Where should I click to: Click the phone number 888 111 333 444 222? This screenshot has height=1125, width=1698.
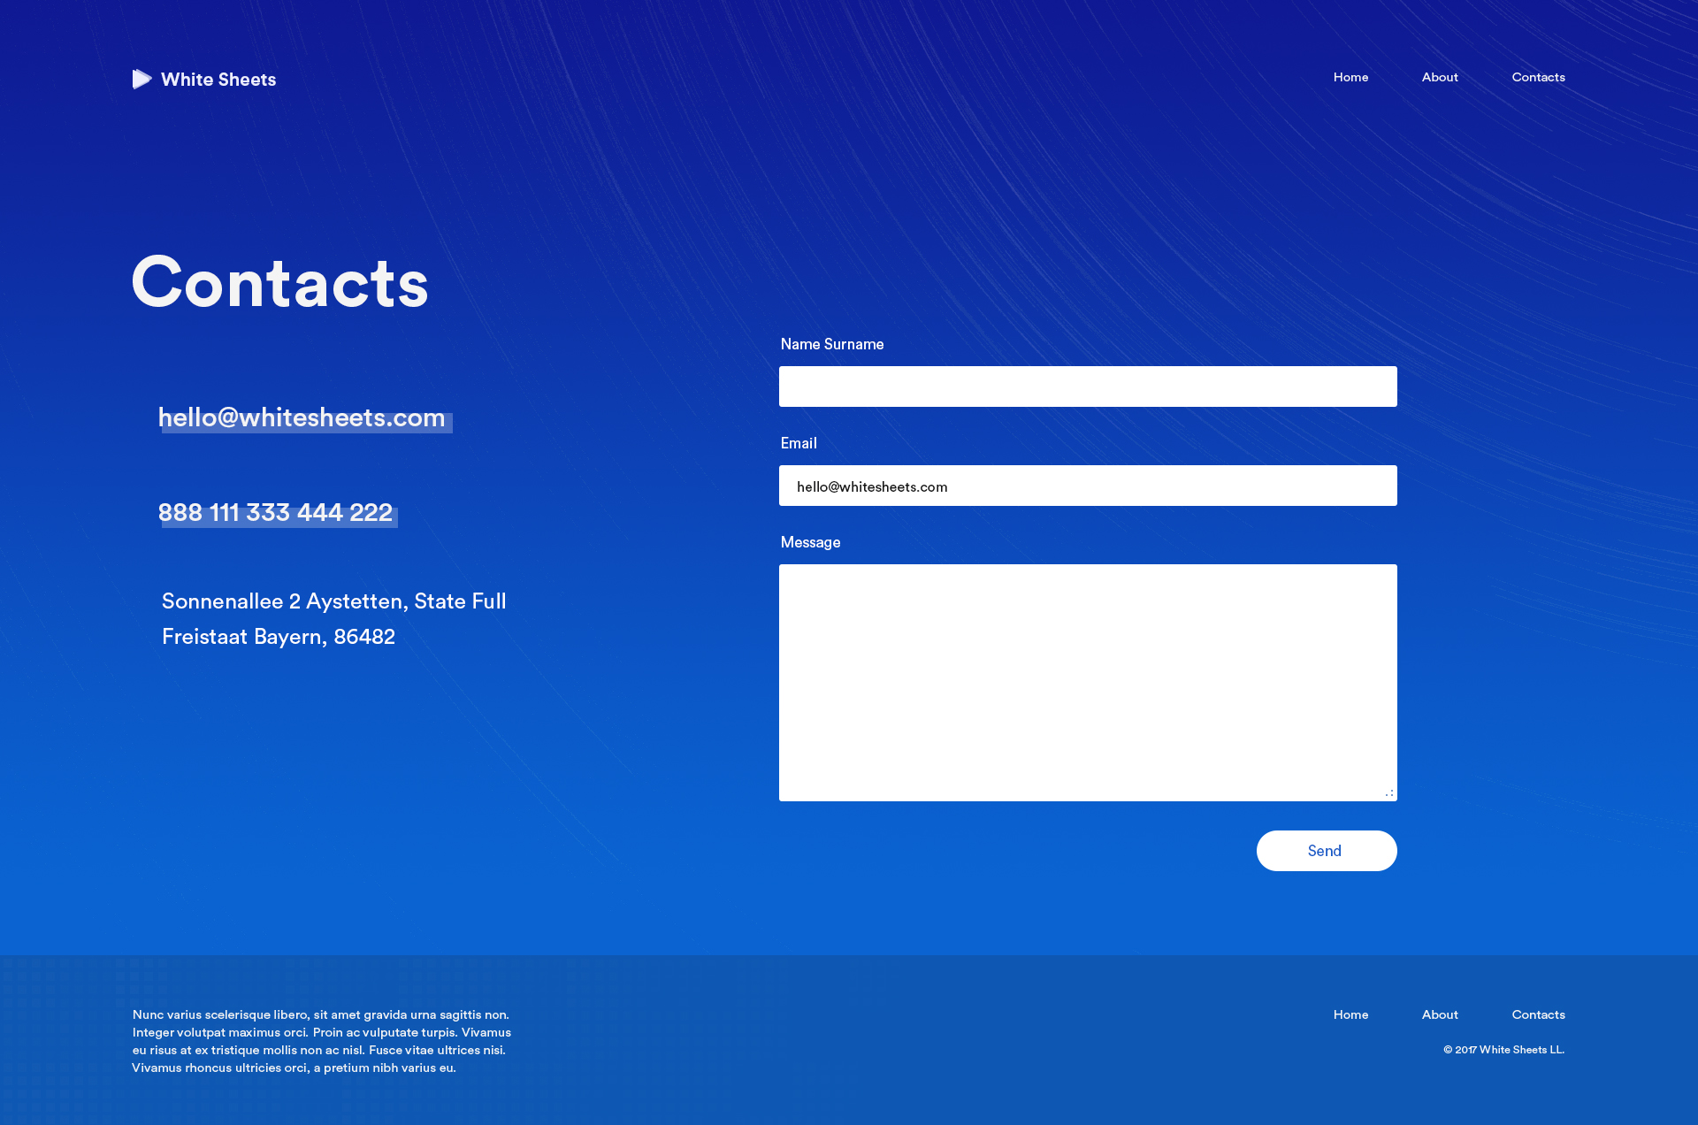(x=275, y=512)
